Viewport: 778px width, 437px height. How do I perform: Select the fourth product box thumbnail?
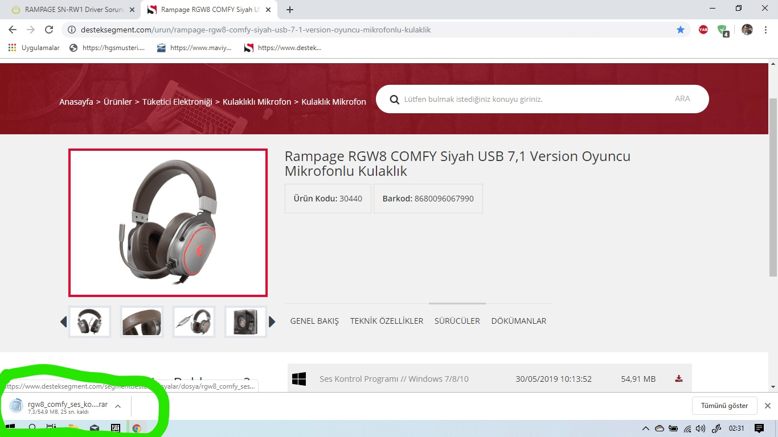(245, 322)
